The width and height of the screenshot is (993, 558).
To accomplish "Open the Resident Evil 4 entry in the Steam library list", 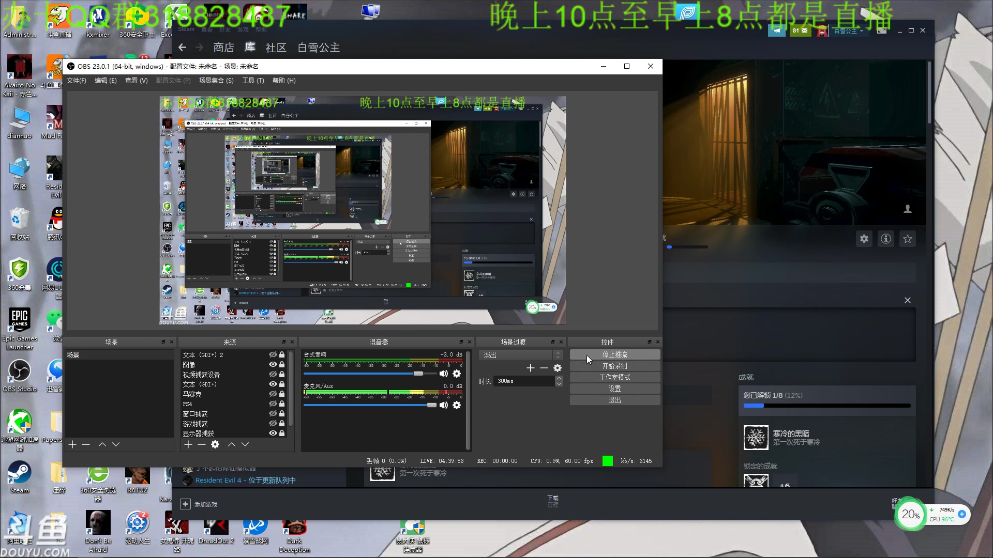I will click(245, 481).
